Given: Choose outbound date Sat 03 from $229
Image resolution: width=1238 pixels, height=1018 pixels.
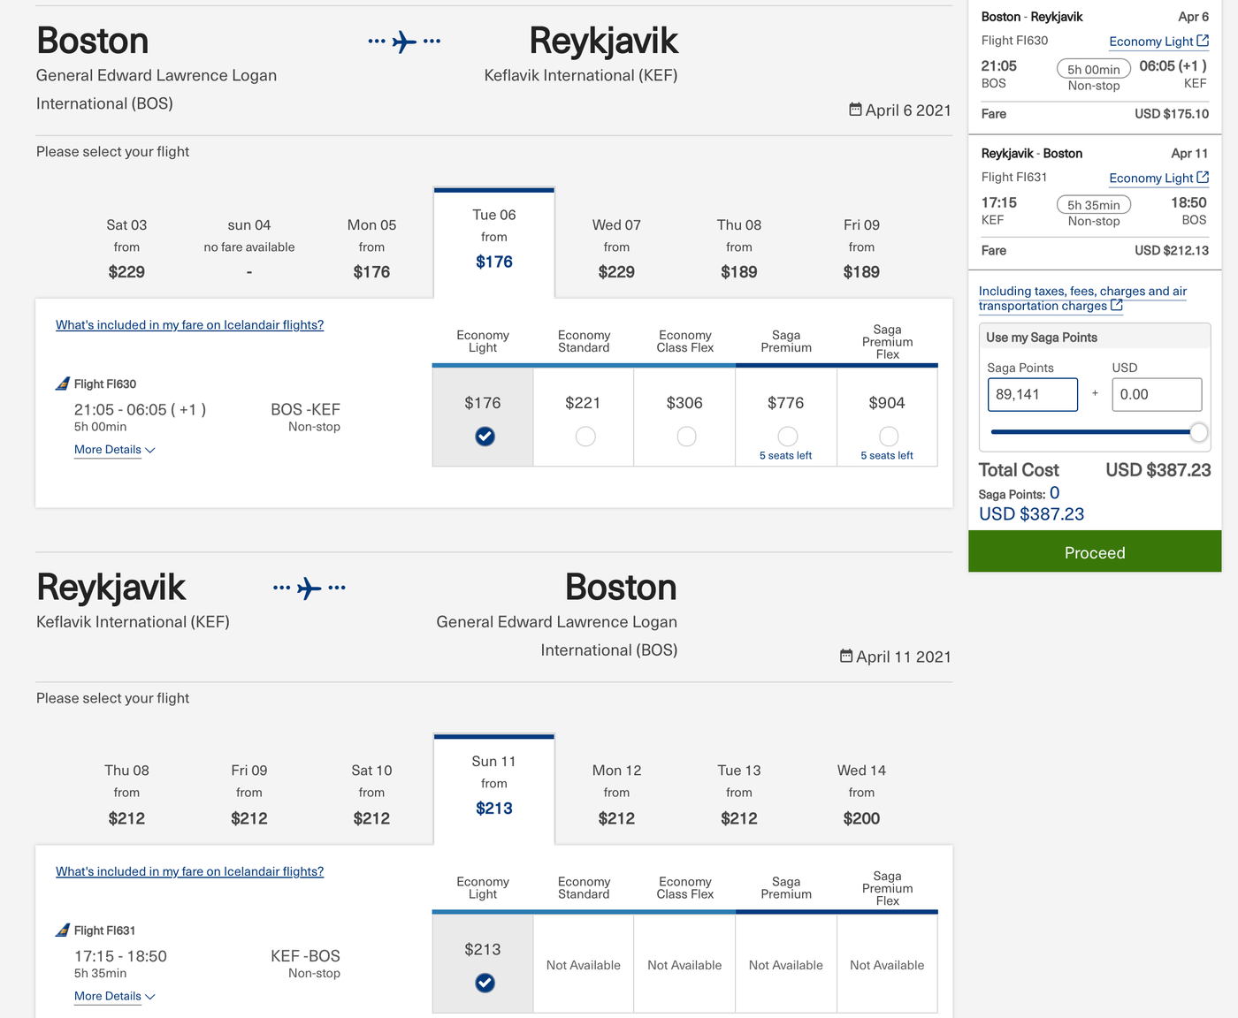Looking at the screenshot, I should (x=126, y=248).
